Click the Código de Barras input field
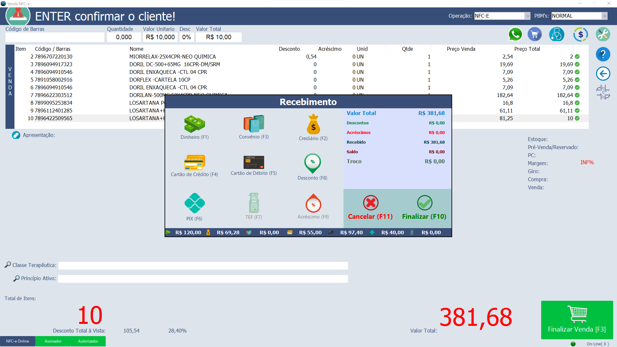Screen dimensions: 617x347 (55, 37)
